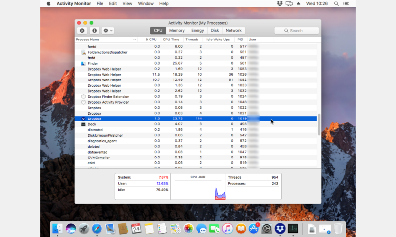Open Safari from the Dock
The image size is (396, 237).
click(97, 229)
